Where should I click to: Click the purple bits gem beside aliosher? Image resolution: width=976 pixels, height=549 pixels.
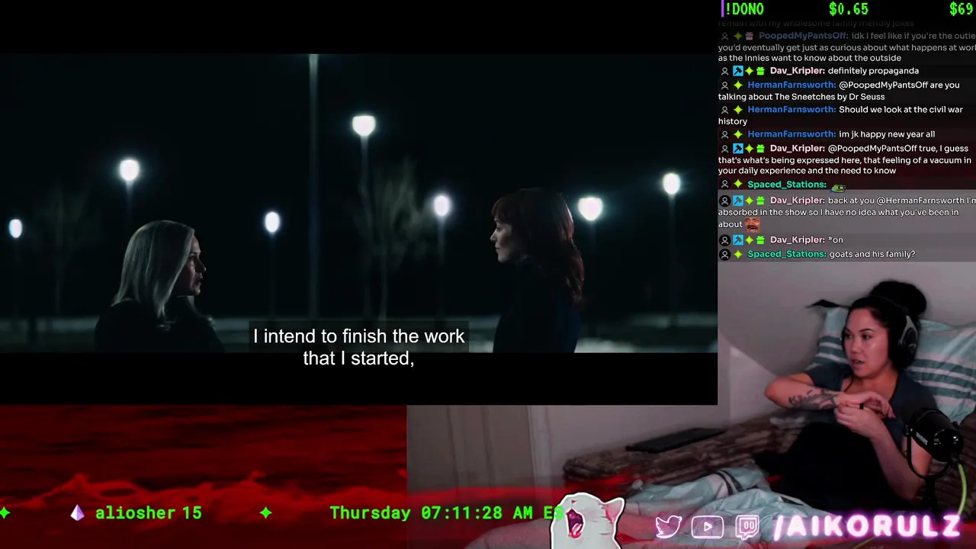(77, 513)
